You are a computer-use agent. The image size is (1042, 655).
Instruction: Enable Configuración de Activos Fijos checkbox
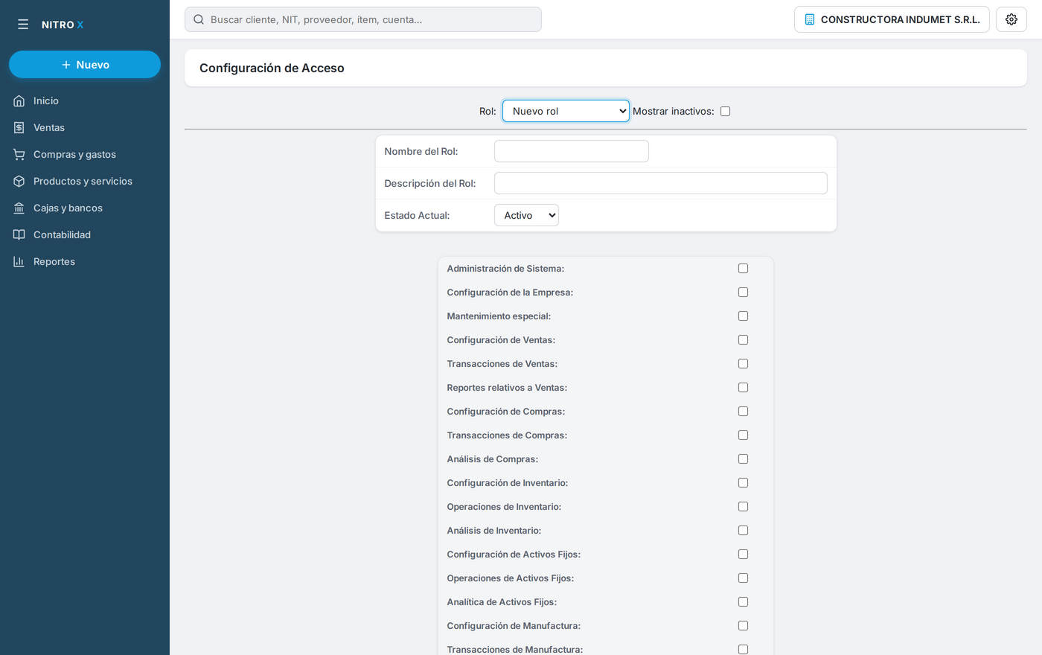[x=743, y=554]
